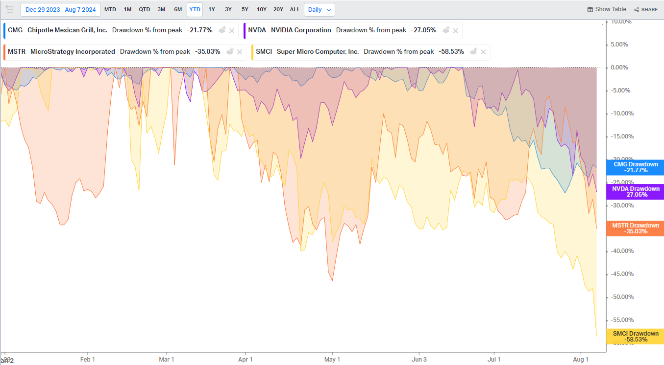Click Super Micro Computer, Inc. name
The image size is (664, 365).
pyautogui.click(x=318, y=52)
